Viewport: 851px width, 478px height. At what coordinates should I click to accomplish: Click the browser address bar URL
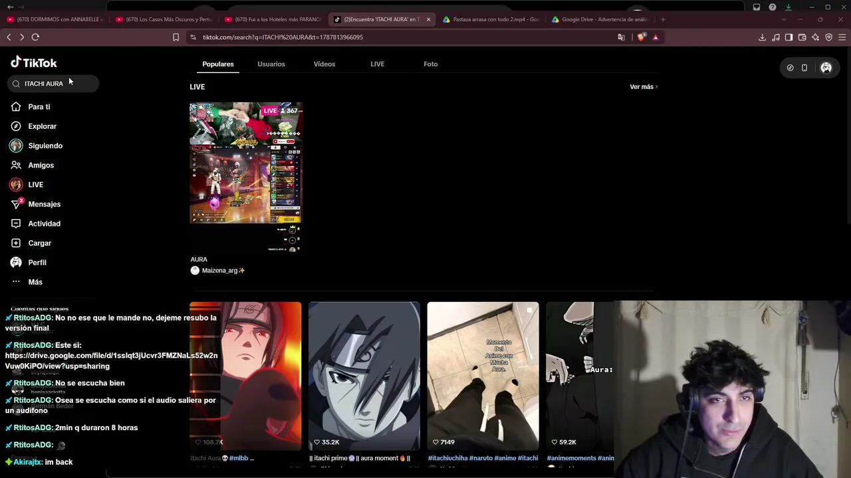click(x=283, y=37)
